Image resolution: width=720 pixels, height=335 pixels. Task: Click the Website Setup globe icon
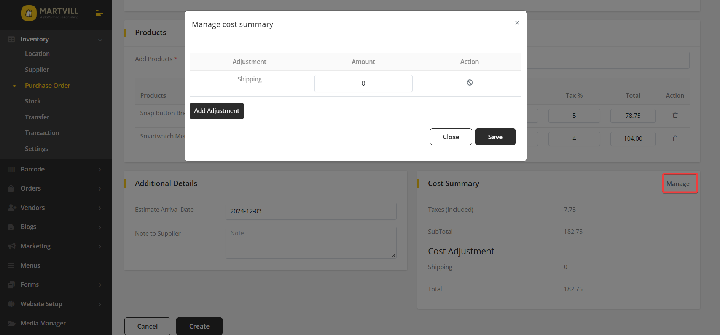point(11,304)
